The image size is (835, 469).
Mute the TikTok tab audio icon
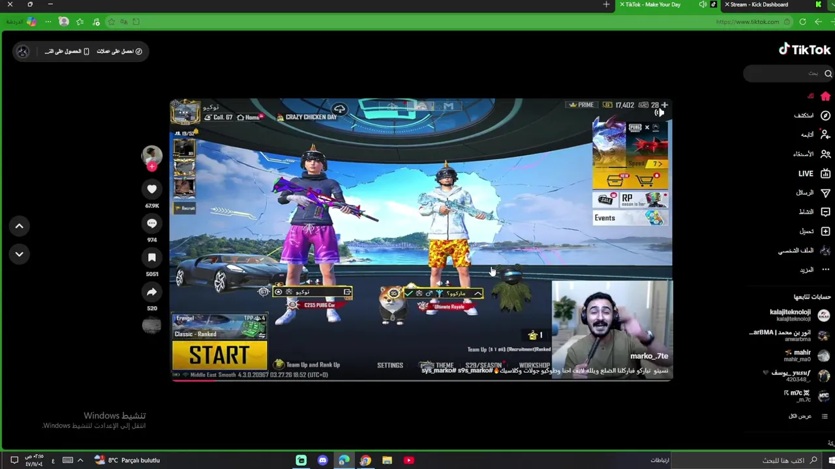703,5
